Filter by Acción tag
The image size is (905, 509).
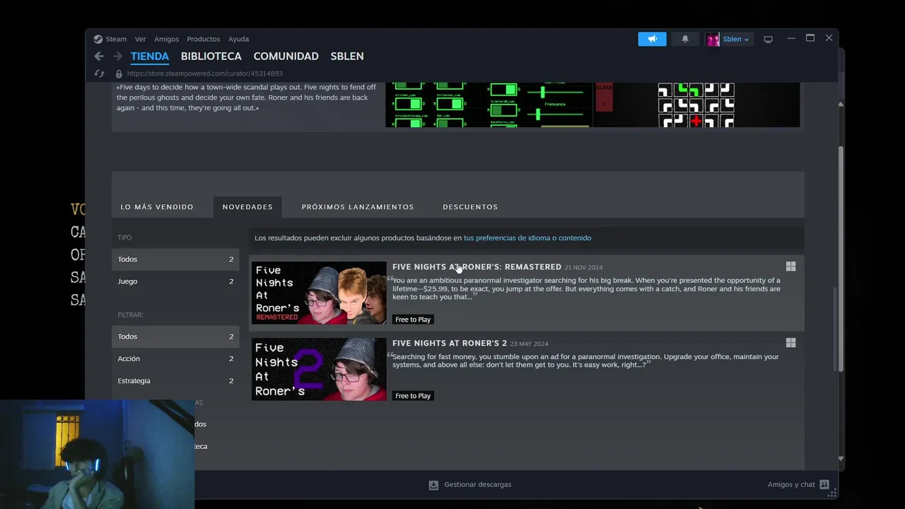175,358
